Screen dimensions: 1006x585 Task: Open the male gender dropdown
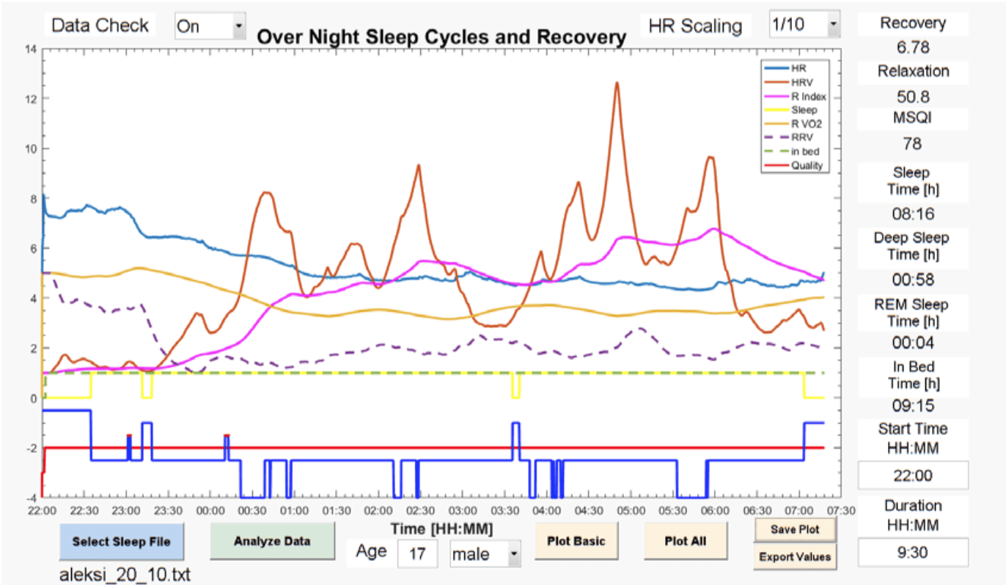485,554
